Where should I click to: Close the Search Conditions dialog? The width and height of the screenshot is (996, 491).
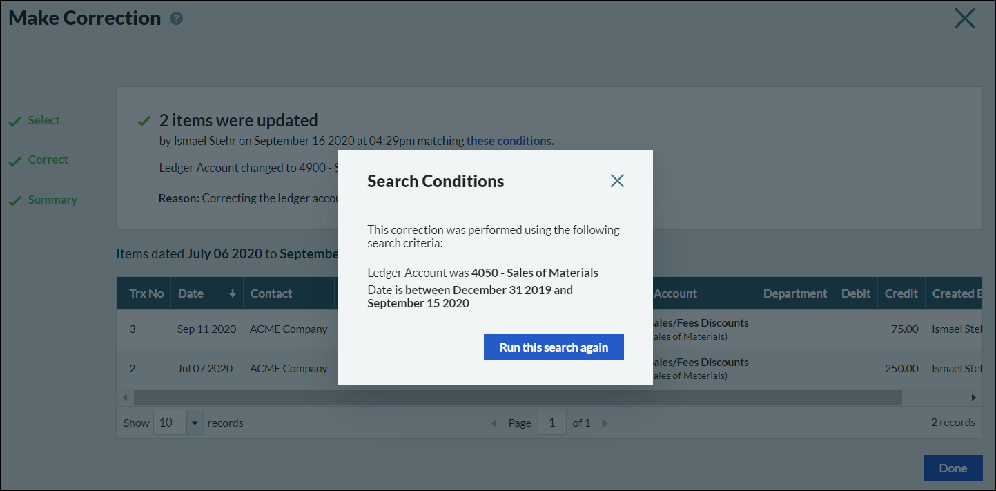pyautogui.click(x=617, y=181)
